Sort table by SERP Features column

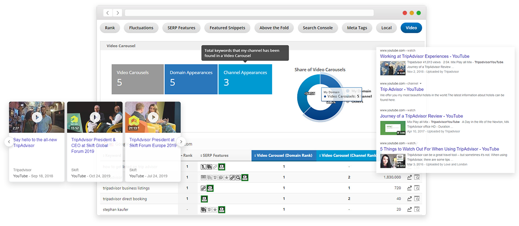tap(215, 155)
